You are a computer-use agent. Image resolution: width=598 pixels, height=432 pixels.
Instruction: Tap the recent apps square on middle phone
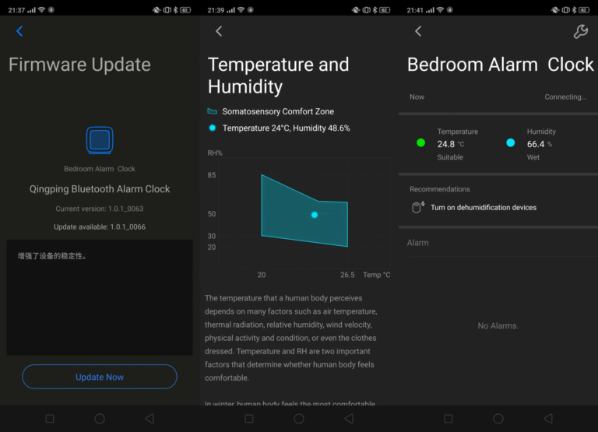pyautogui.click(x=249, y=419)
